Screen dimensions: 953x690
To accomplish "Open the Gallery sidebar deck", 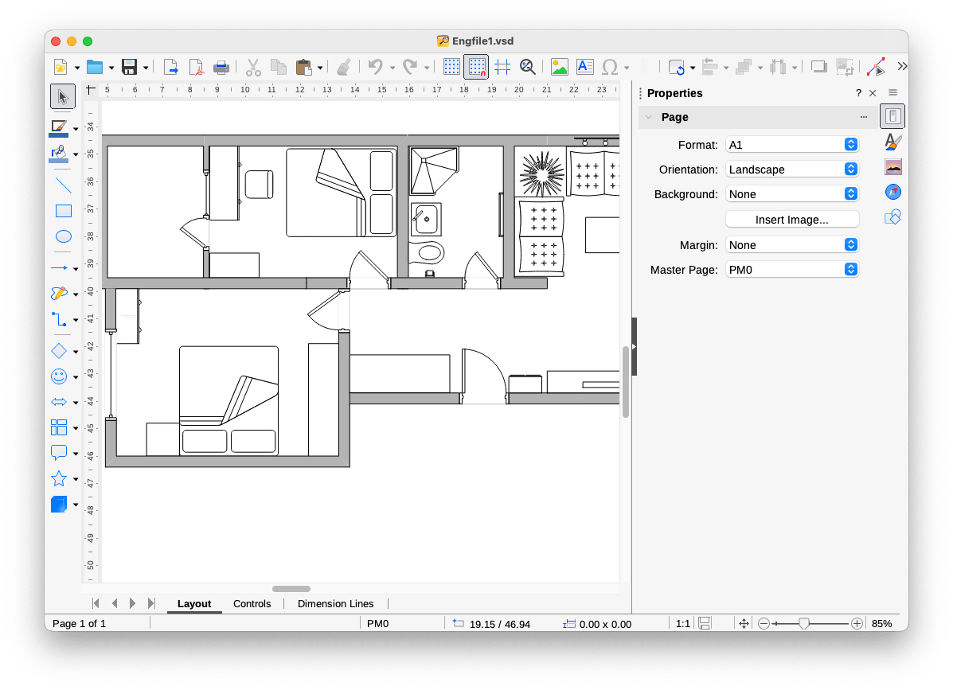I will pos(892,167).
